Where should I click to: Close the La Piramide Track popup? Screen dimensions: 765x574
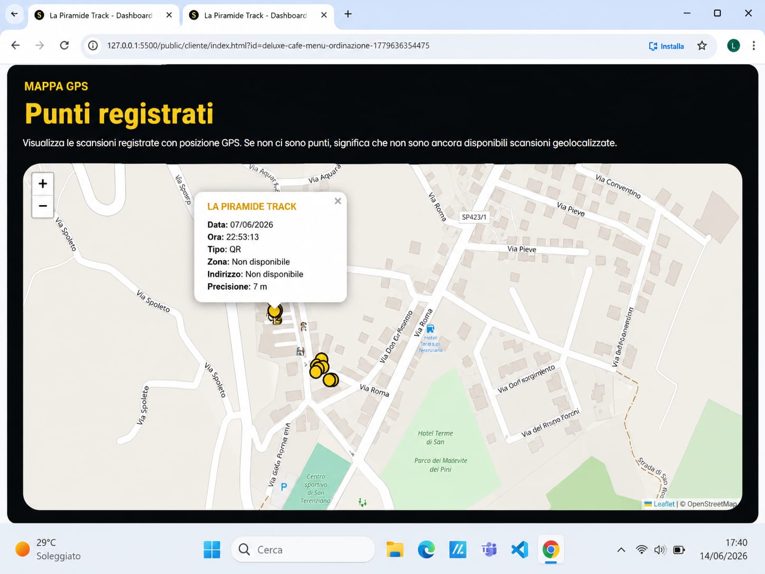click(338, 201)
